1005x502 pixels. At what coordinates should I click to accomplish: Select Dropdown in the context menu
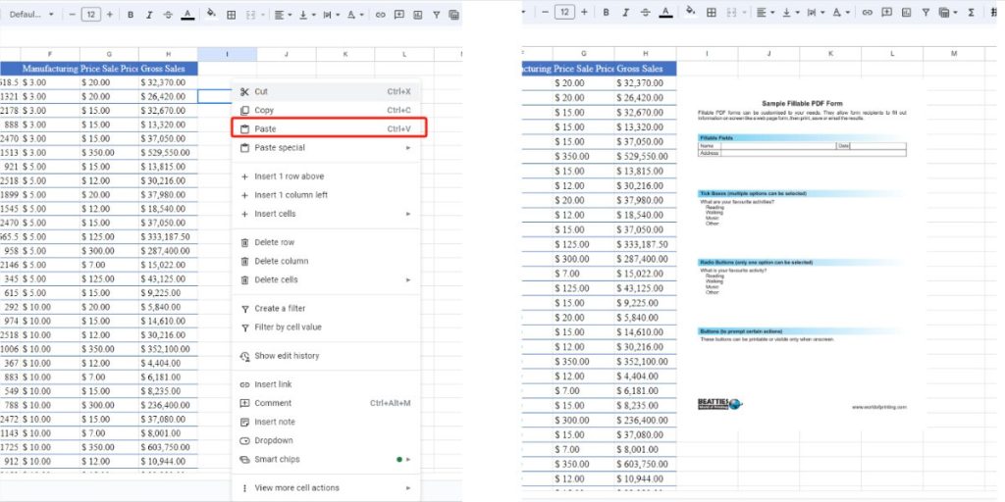coord(326,440)
